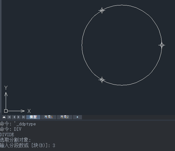Add a new layout with plus button
The image size is (175, 151).
77,117
